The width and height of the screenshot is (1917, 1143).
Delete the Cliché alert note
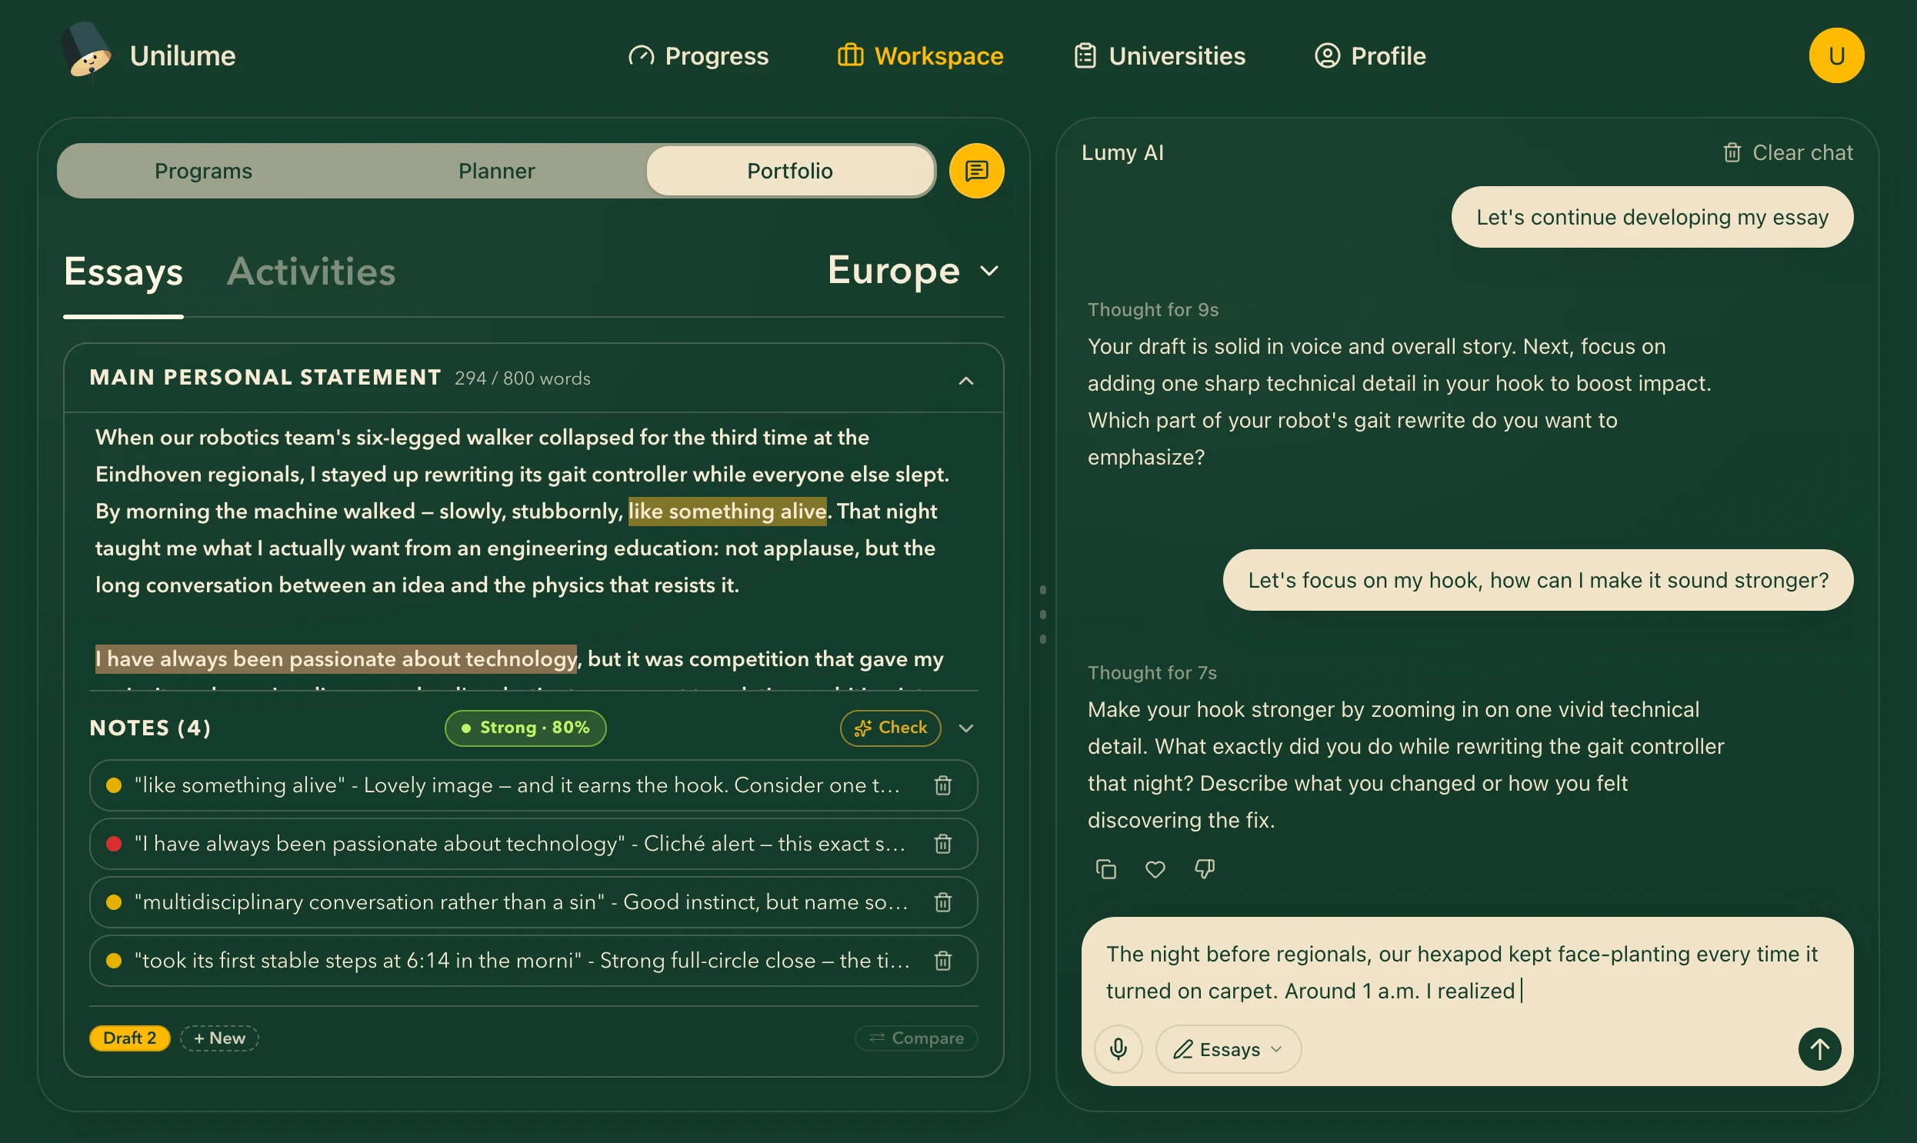coord(942,843)
